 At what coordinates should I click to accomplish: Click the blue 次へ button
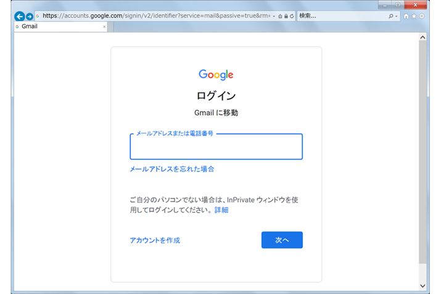pyautogui.click(x=282, y=240)
